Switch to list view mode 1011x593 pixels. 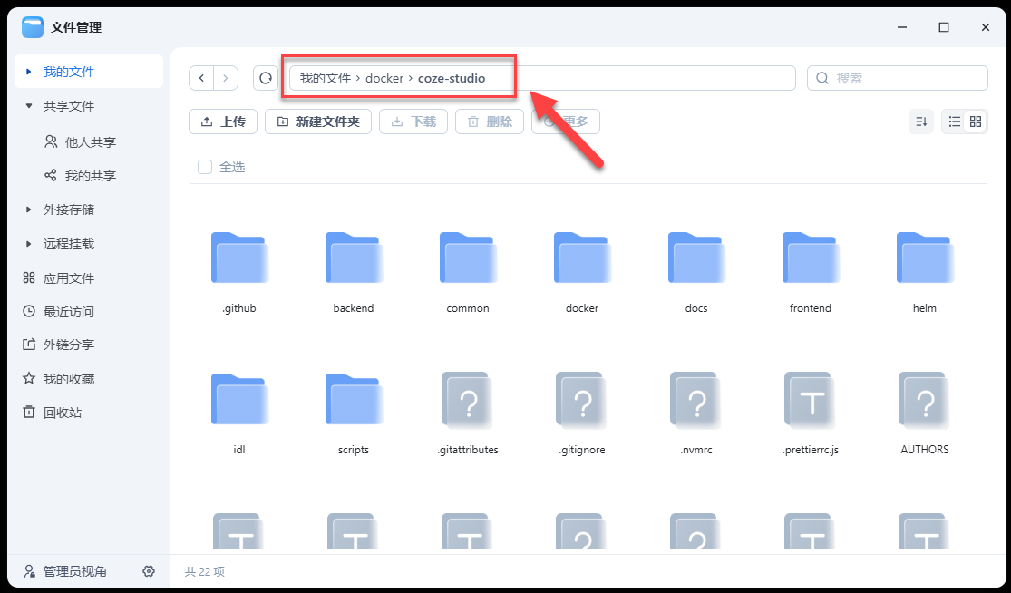point(953,122)
